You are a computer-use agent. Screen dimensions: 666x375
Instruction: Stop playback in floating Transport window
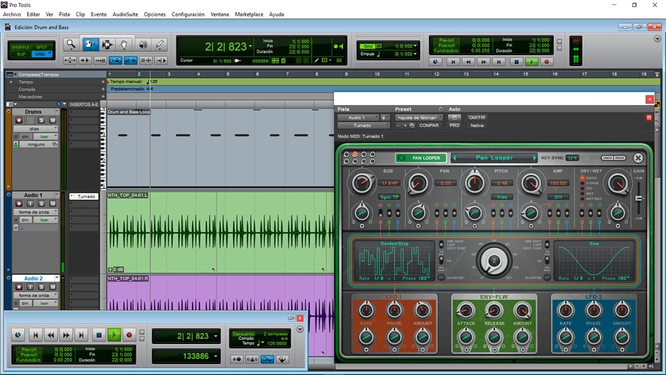coord(99,335)
